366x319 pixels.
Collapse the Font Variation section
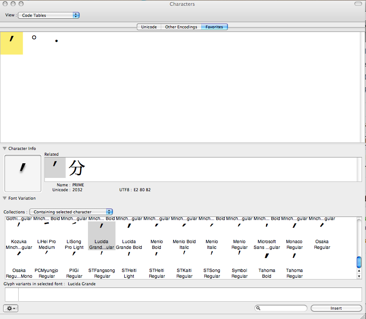pos(5,198)
